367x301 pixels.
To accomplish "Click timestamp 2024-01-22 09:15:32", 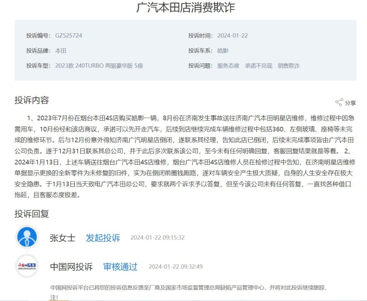I will point(158,238).
